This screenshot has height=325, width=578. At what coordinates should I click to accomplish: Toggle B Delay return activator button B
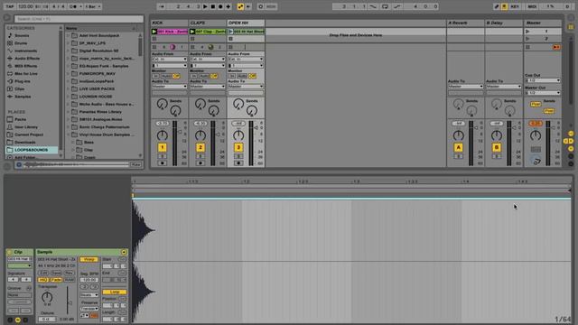[497, 148]
